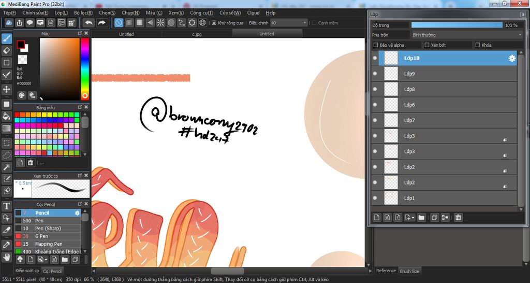Screen dimensions: 530x283
Task: Select the rectangular Selection tool
Action: [6, 143]
